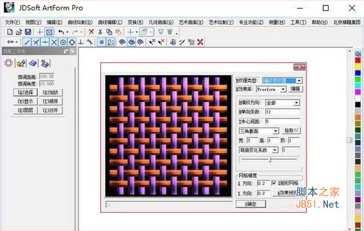Click the blue surface mode icon in navigation panel
The image size is (364, 231).
33,63
